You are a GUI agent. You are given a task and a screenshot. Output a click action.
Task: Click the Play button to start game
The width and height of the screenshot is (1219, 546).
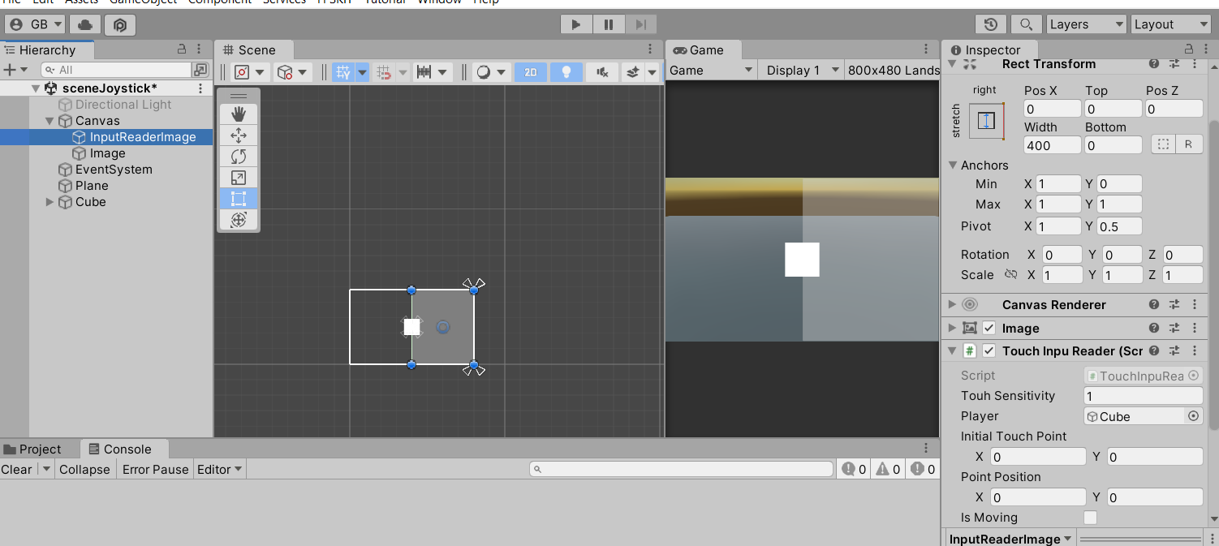[x=576, y=24]
